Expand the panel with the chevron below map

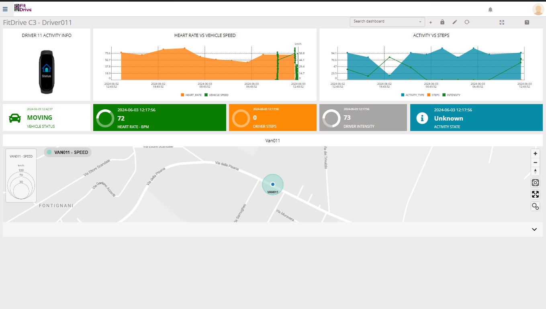(x=534, y=229)
